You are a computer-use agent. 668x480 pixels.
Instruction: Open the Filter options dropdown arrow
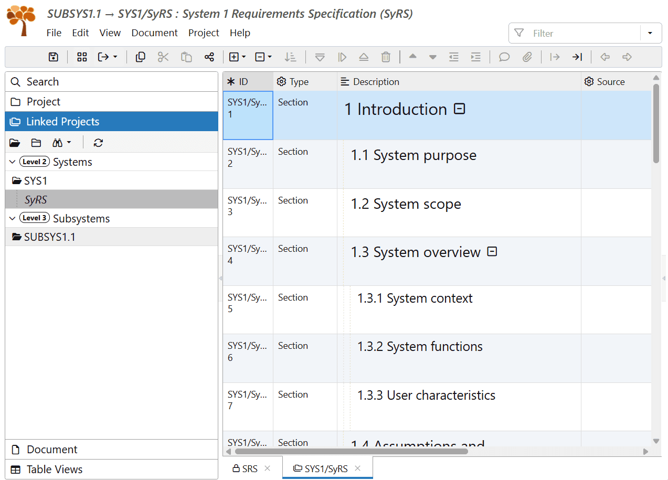tap(650, 33)
